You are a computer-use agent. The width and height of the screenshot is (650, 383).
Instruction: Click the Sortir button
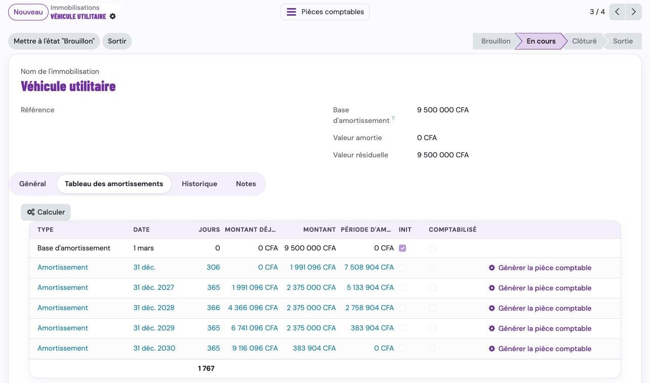(117, 41)
